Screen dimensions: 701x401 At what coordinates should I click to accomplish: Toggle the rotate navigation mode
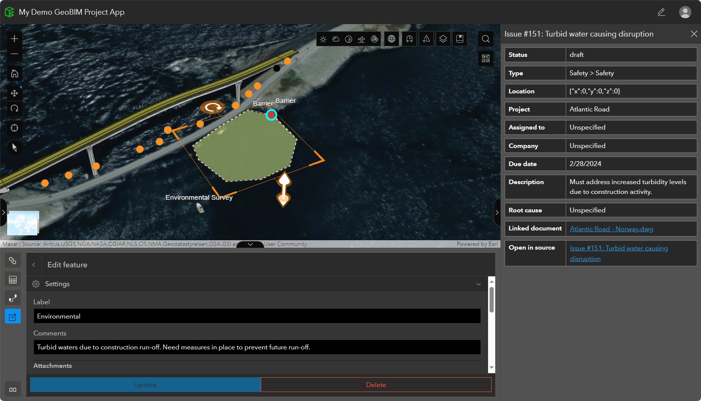tap(14, 108)
